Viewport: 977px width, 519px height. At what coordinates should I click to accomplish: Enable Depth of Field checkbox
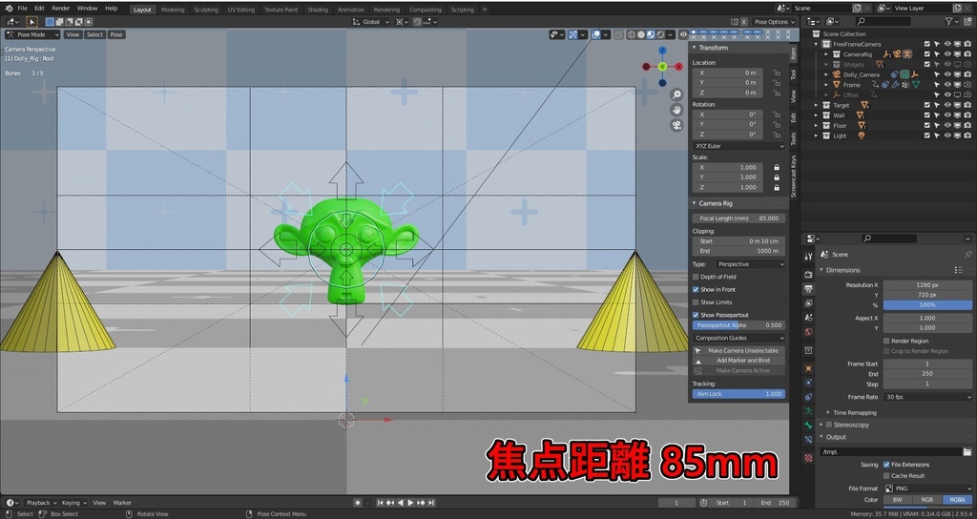(x=696, y=277)
